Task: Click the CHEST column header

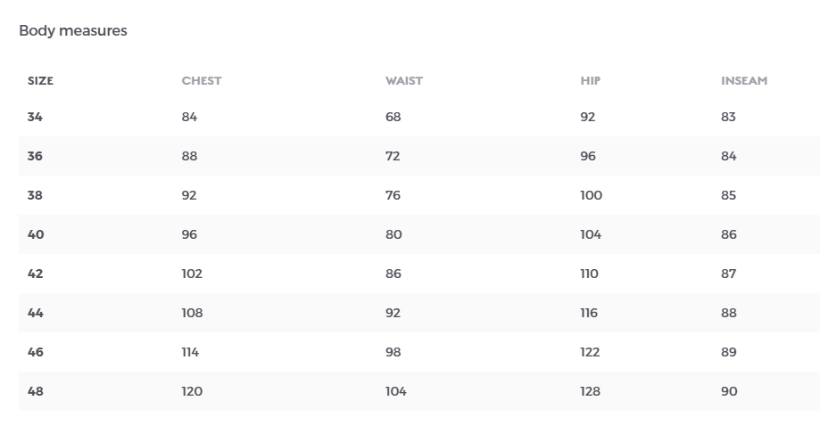Action: tap(202, 81)
